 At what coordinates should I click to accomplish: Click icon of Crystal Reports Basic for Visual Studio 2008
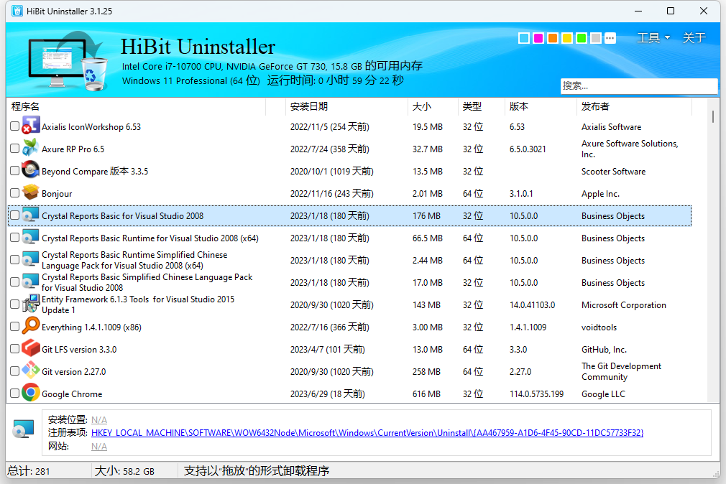point(31,215)
